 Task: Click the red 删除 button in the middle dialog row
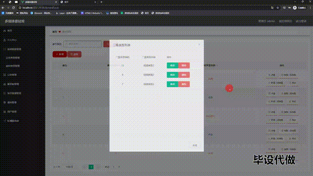pos(184,75)
